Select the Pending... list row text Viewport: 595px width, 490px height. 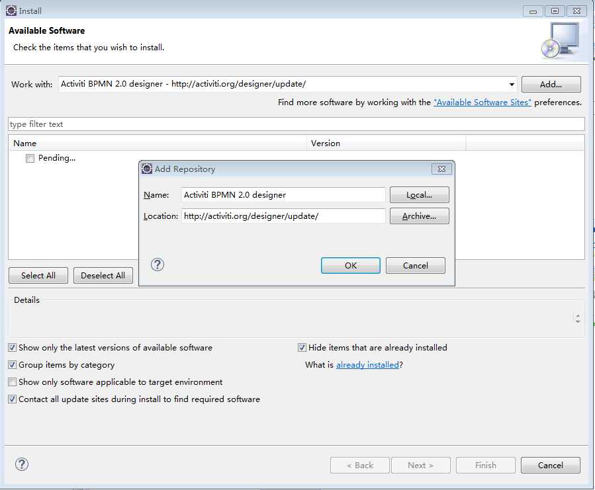click(x=57, y=158)
